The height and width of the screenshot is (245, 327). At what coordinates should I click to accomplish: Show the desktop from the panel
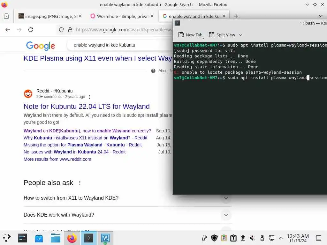(x=319, y=238)
